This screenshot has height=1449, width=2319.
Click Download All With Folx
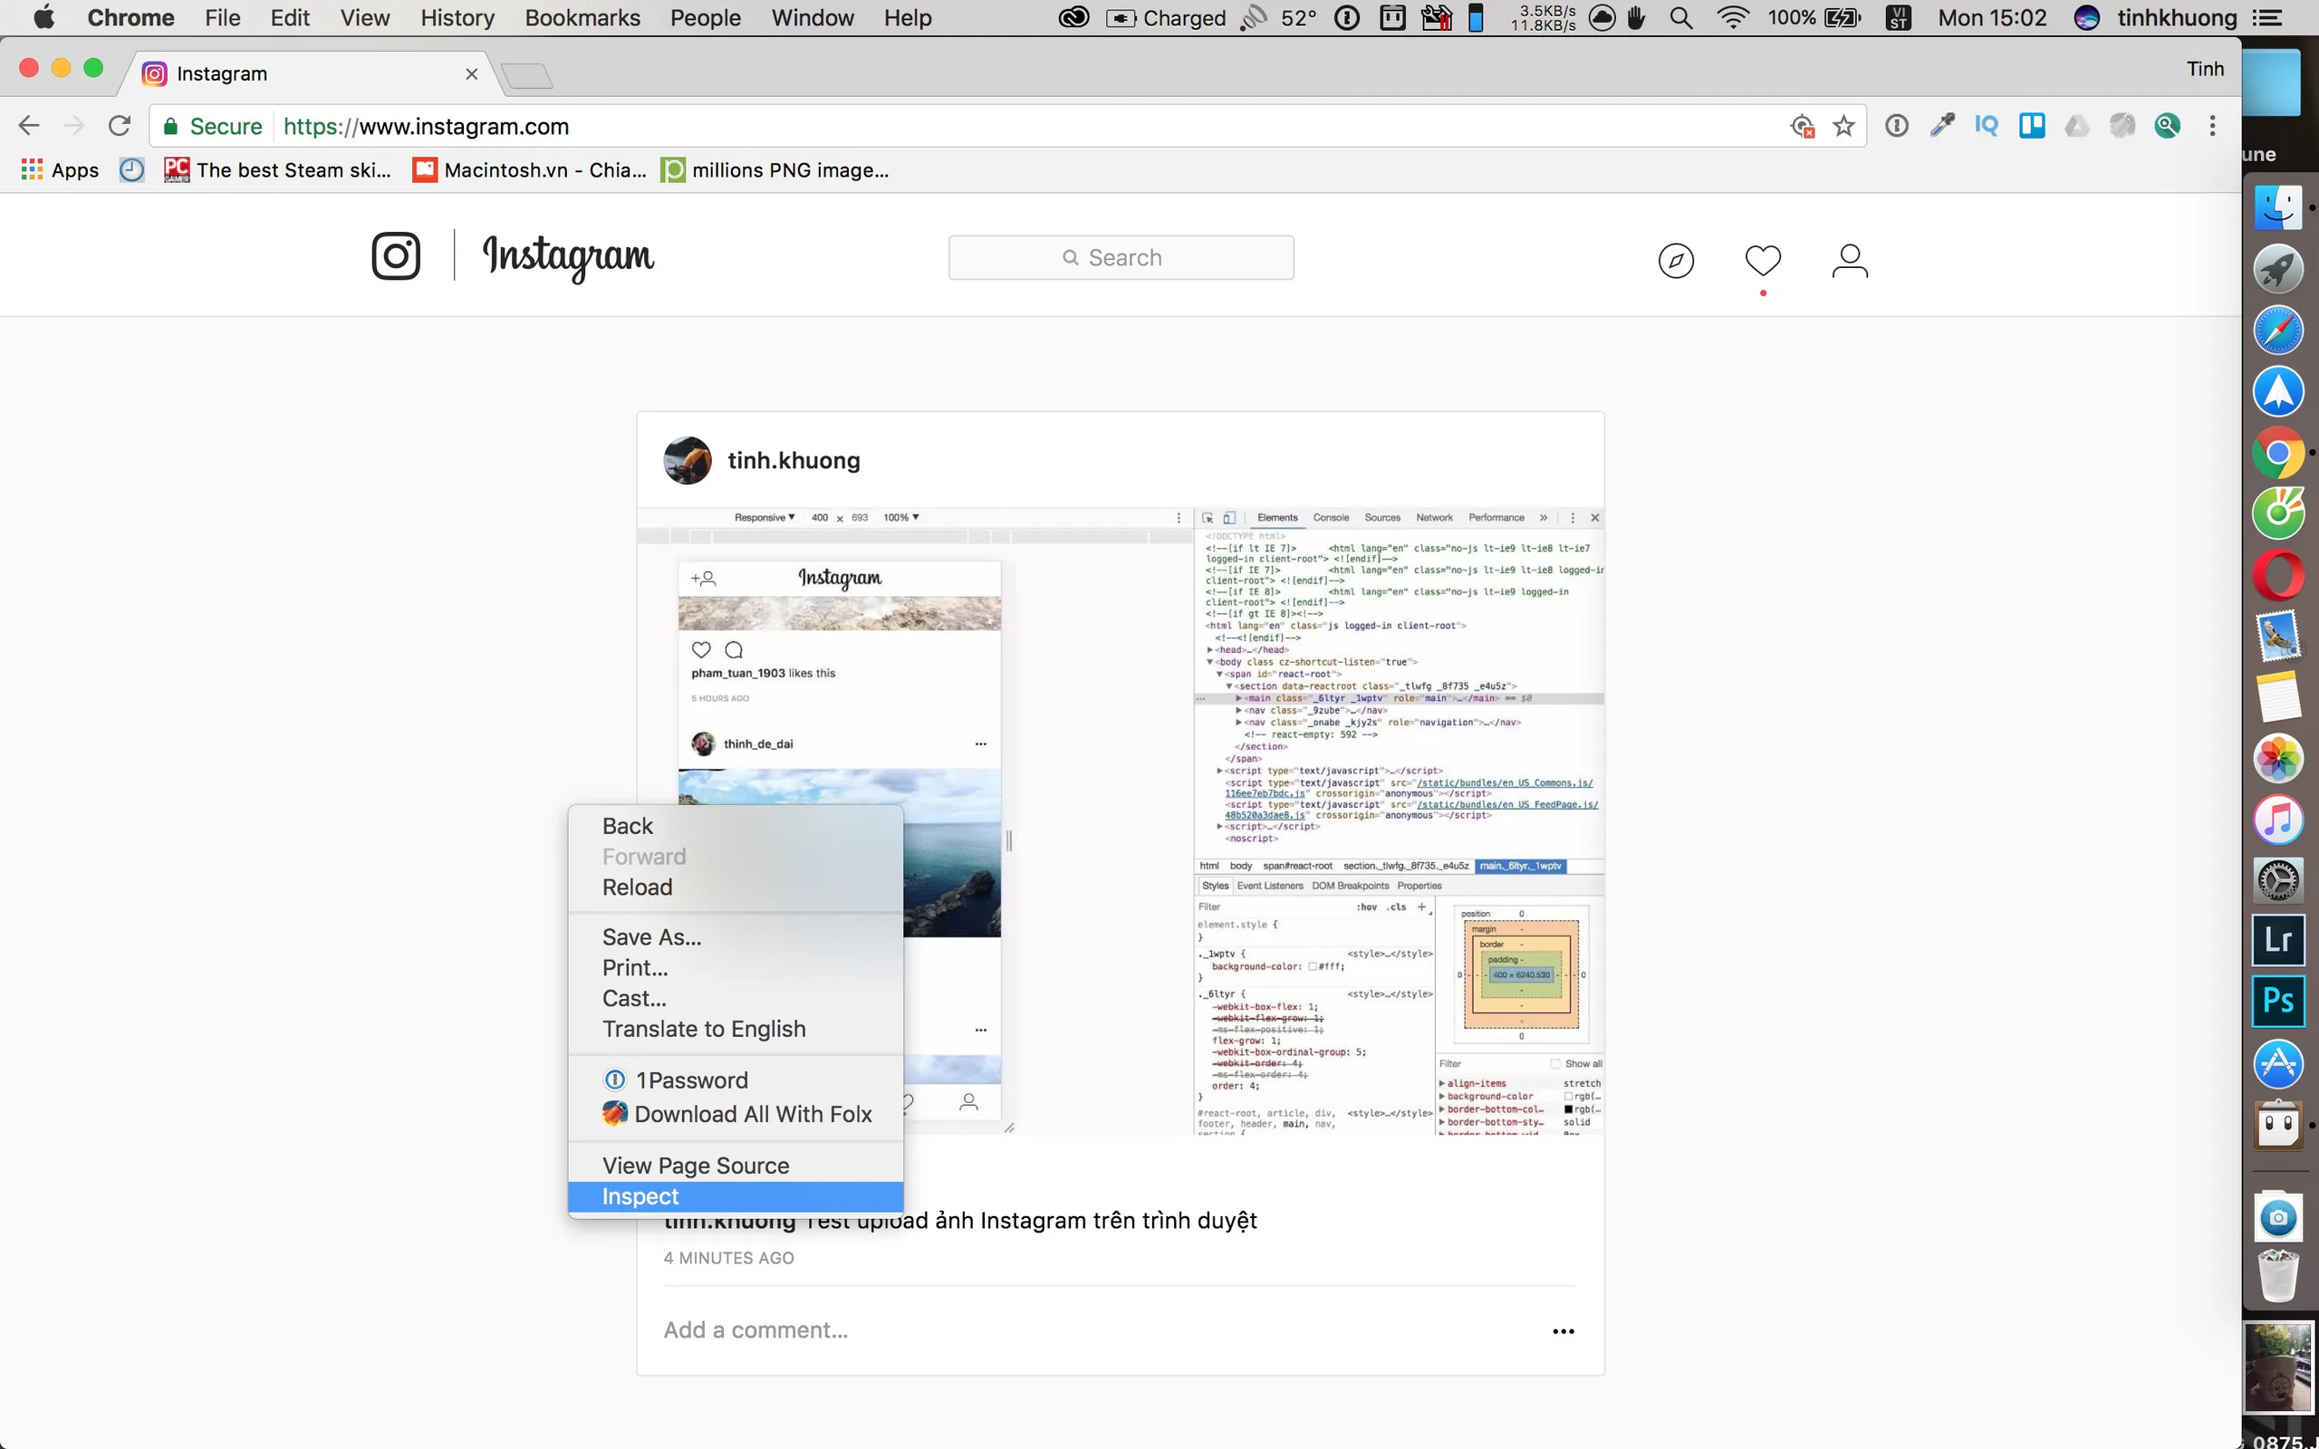736,1114
